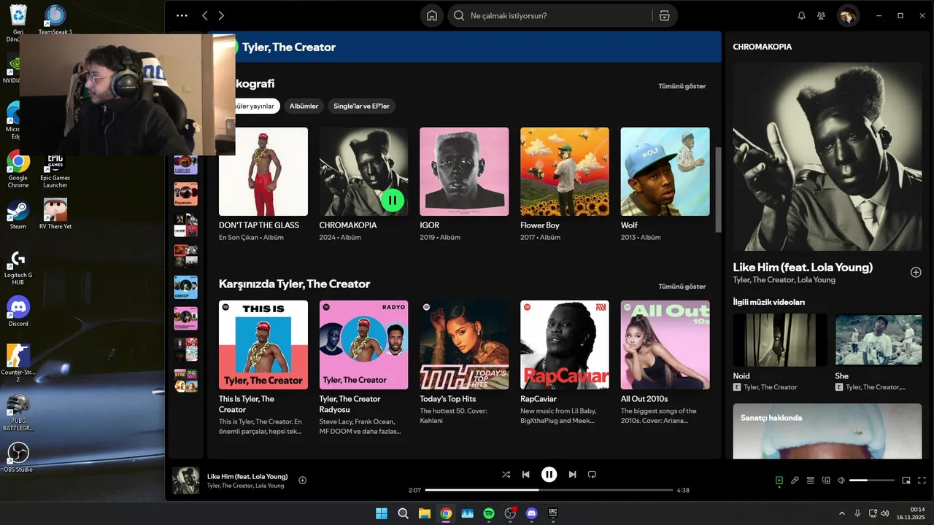Open Spotify Home with the house icon
Image resolution: width=934 pixels, height=525 pixels.
point(432,15)
